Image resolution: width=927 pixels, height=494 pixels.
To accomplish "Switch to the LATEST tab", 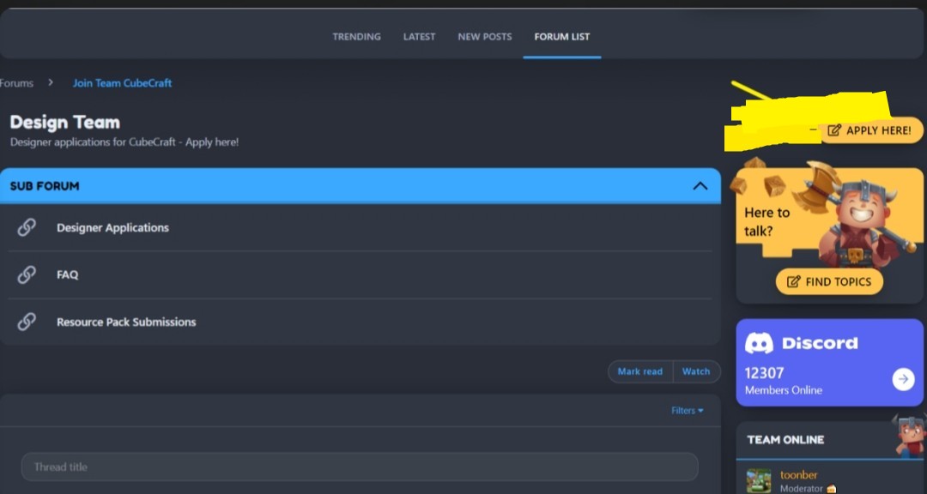I will click(x=419, y=37).
